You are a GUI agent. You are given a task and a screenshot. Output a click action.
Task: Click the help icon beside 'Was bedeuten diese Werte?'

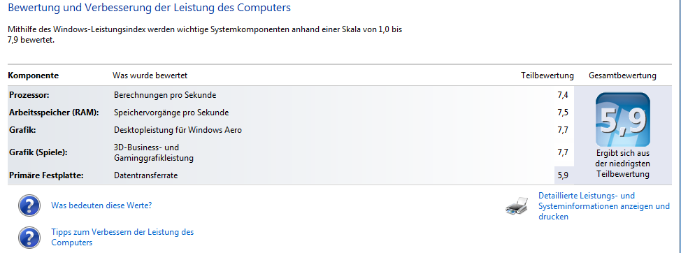(x=29, y=205)
